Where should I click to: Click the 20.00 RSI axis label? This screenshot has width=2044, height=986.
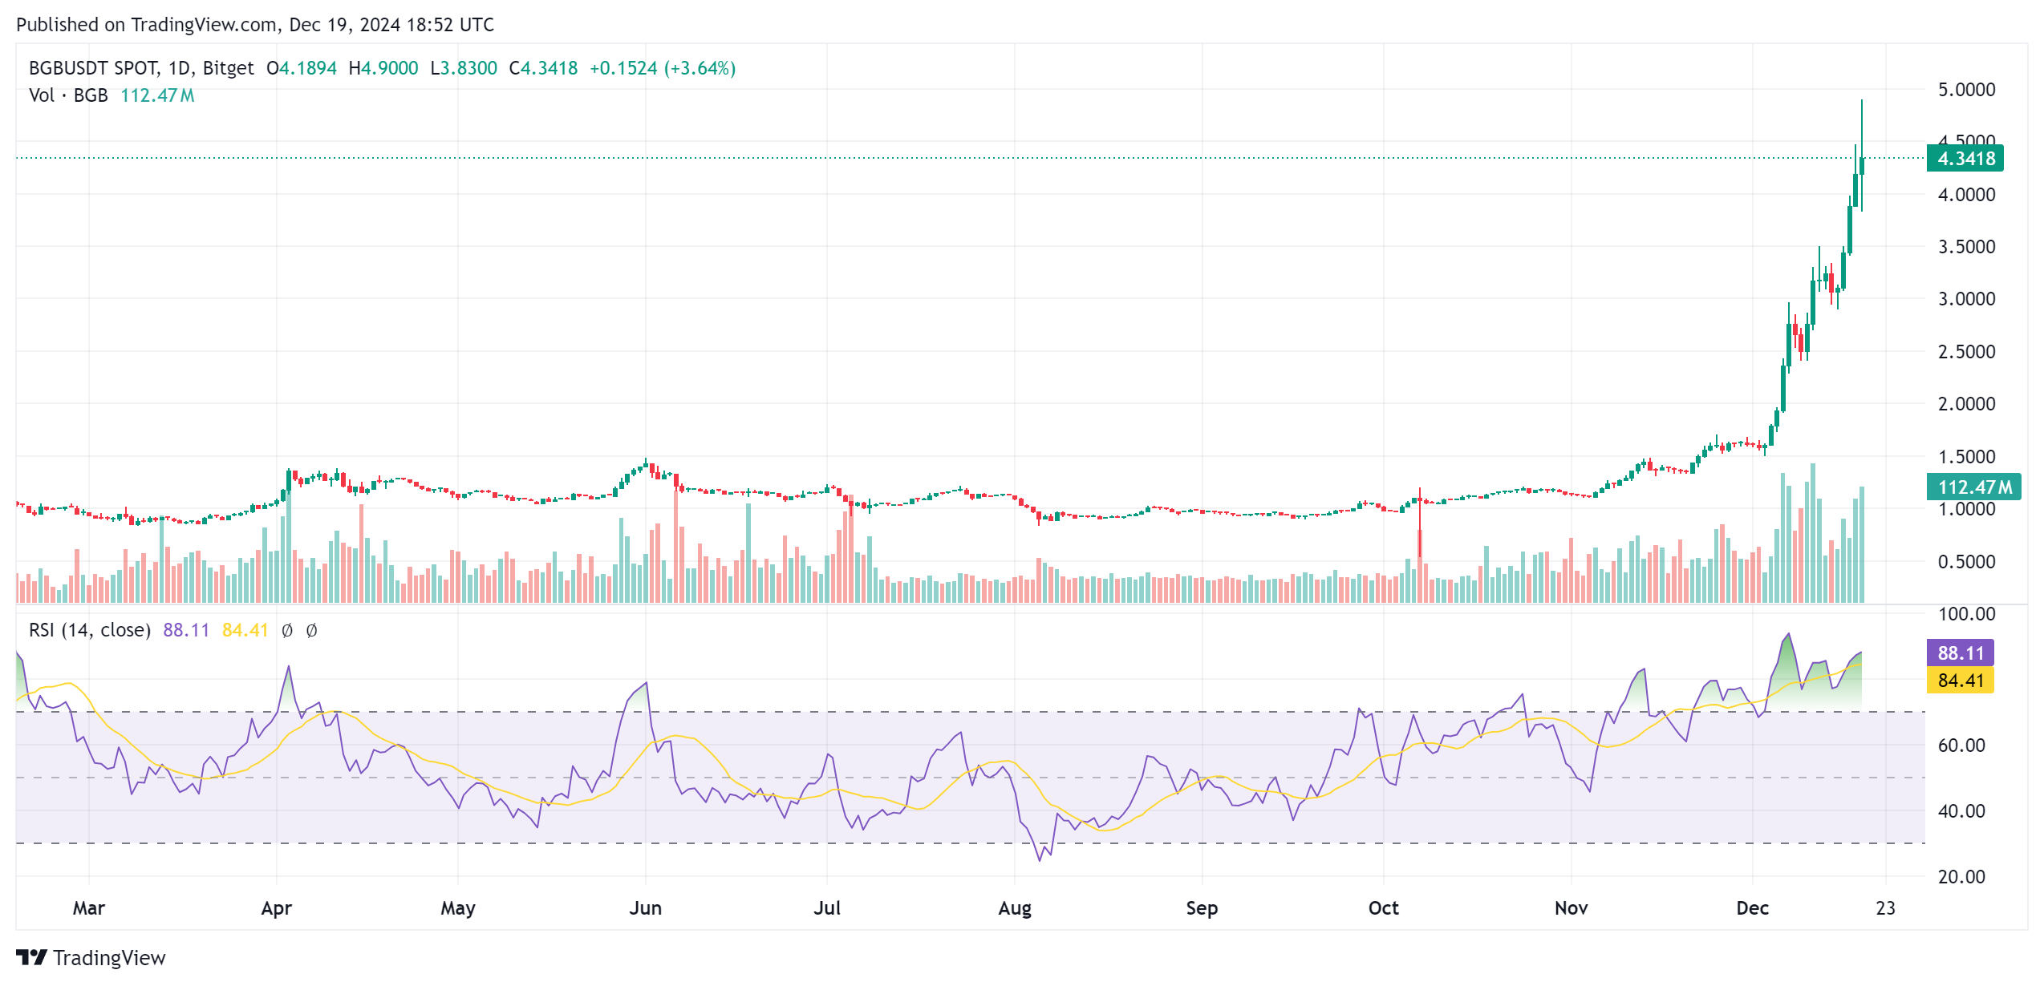click(x=1961, y=877)
